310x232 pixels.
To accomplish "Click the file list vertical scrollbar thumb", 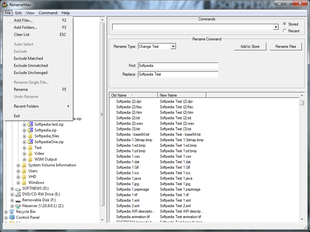I will (x=302, y=103).
